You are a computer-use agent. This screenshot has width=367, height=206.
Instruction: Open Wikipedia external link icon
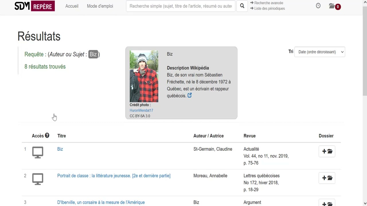point(190,95)
